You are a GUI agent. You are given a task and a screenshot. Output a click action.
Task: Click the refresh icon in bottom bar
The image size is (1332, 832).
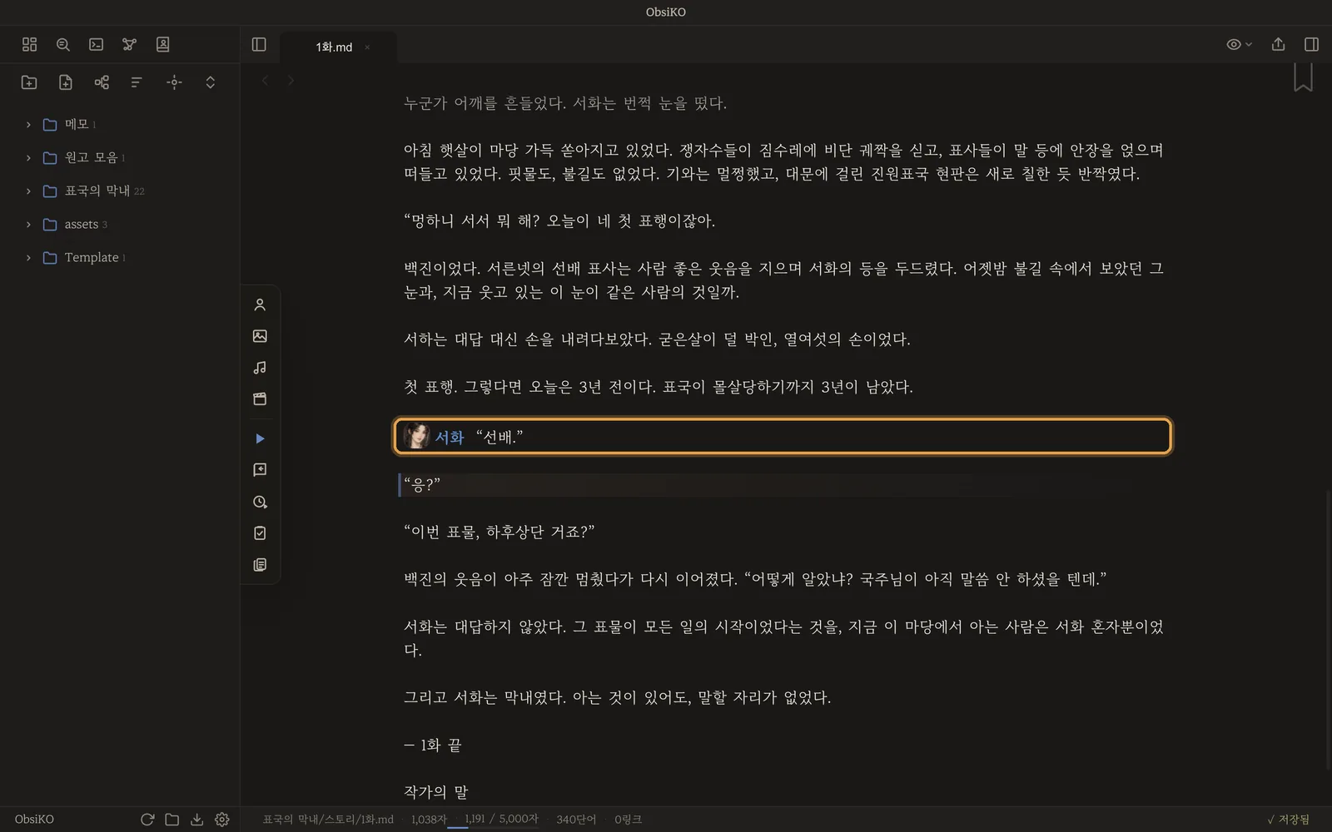(x=147, y=820)
